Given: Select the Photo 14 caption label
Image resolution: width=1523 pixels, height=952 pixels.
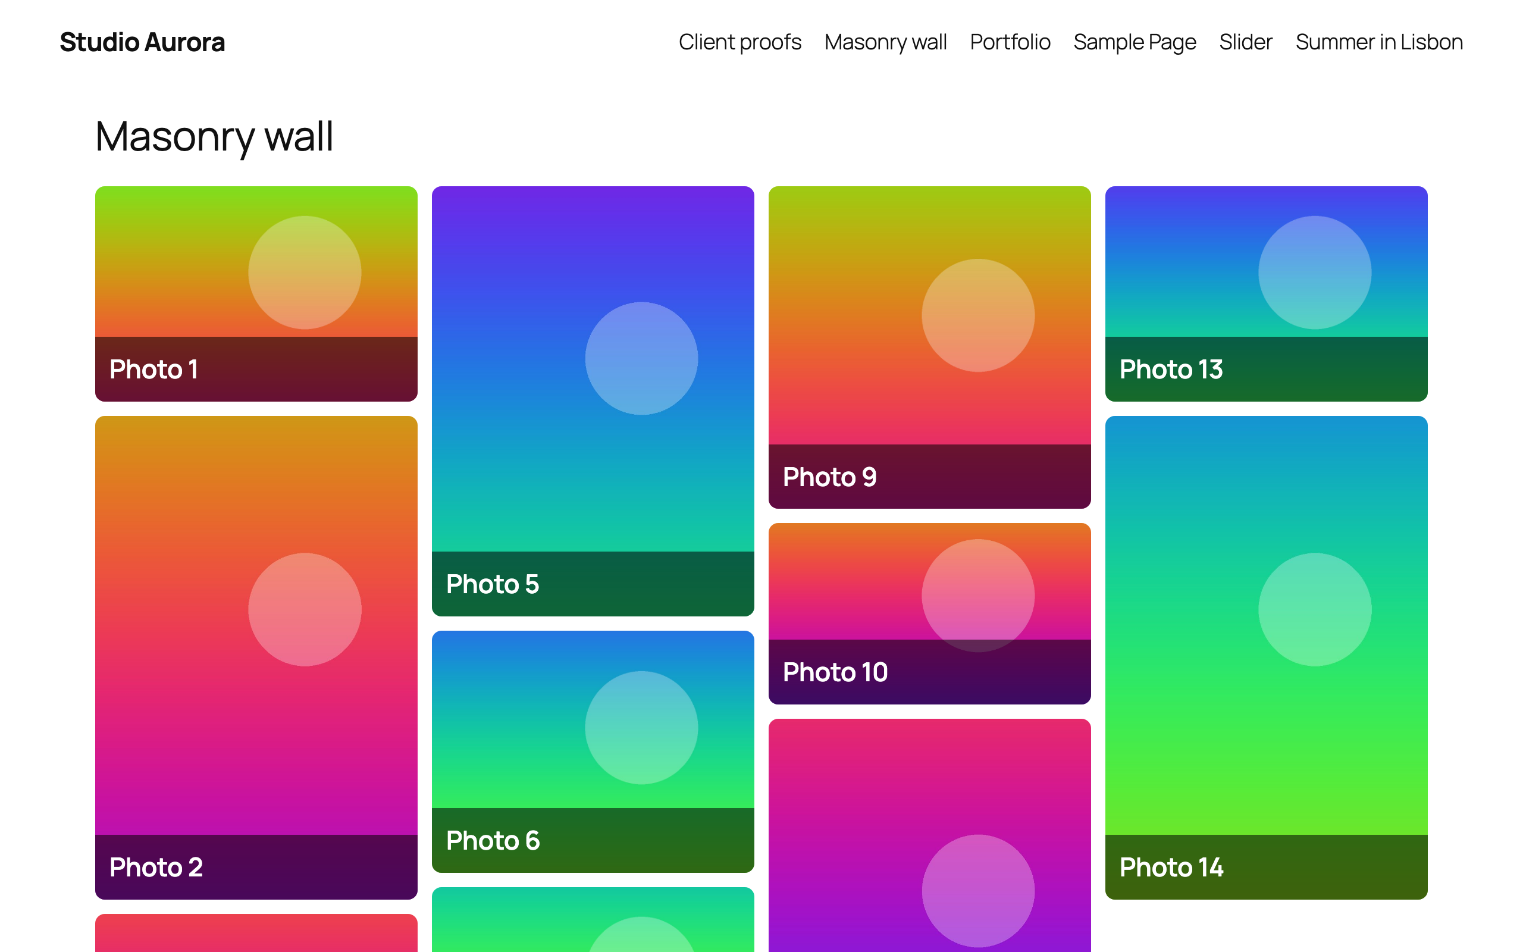Looking at the screenshot, I should pos(1171,868).
